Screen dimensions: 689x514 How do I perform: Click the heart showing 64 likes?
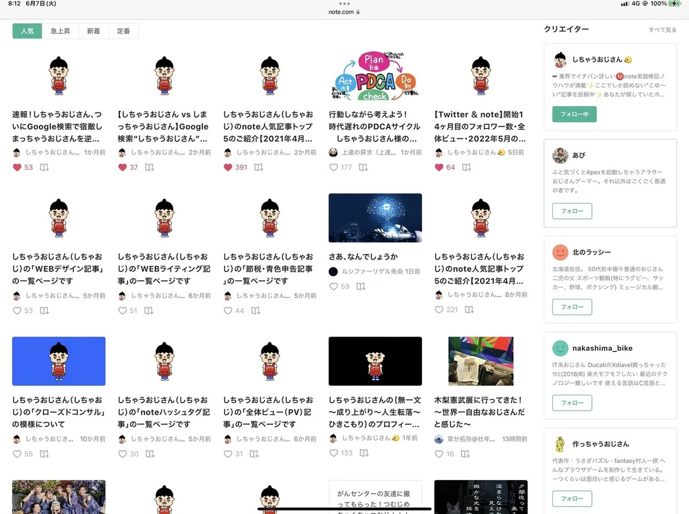click(x=439, y=167)
